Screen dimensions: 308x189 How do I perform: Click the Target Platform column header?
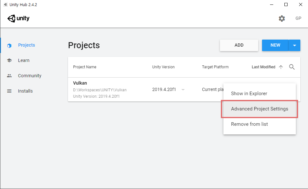pos(215,67)
